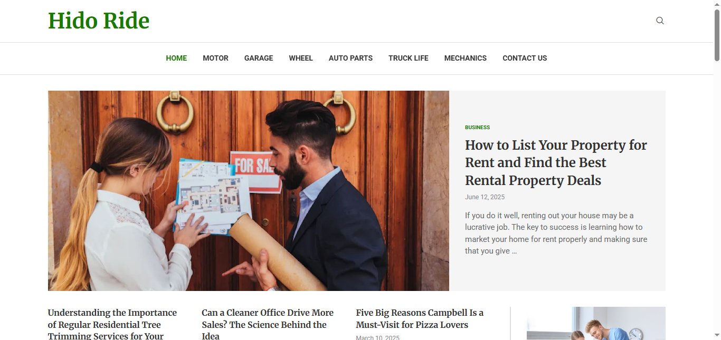This screenshot has height=340, width=721.
Task: Open the CONTACT US page
Action: pos(525,58)
